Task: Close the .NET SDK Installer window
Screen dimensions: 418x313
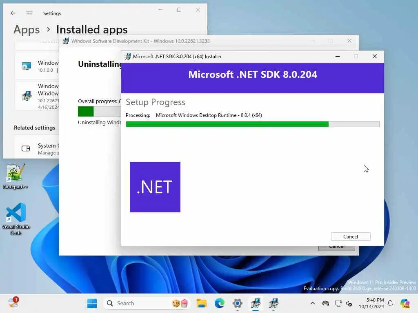Action: tap(375, 56)
